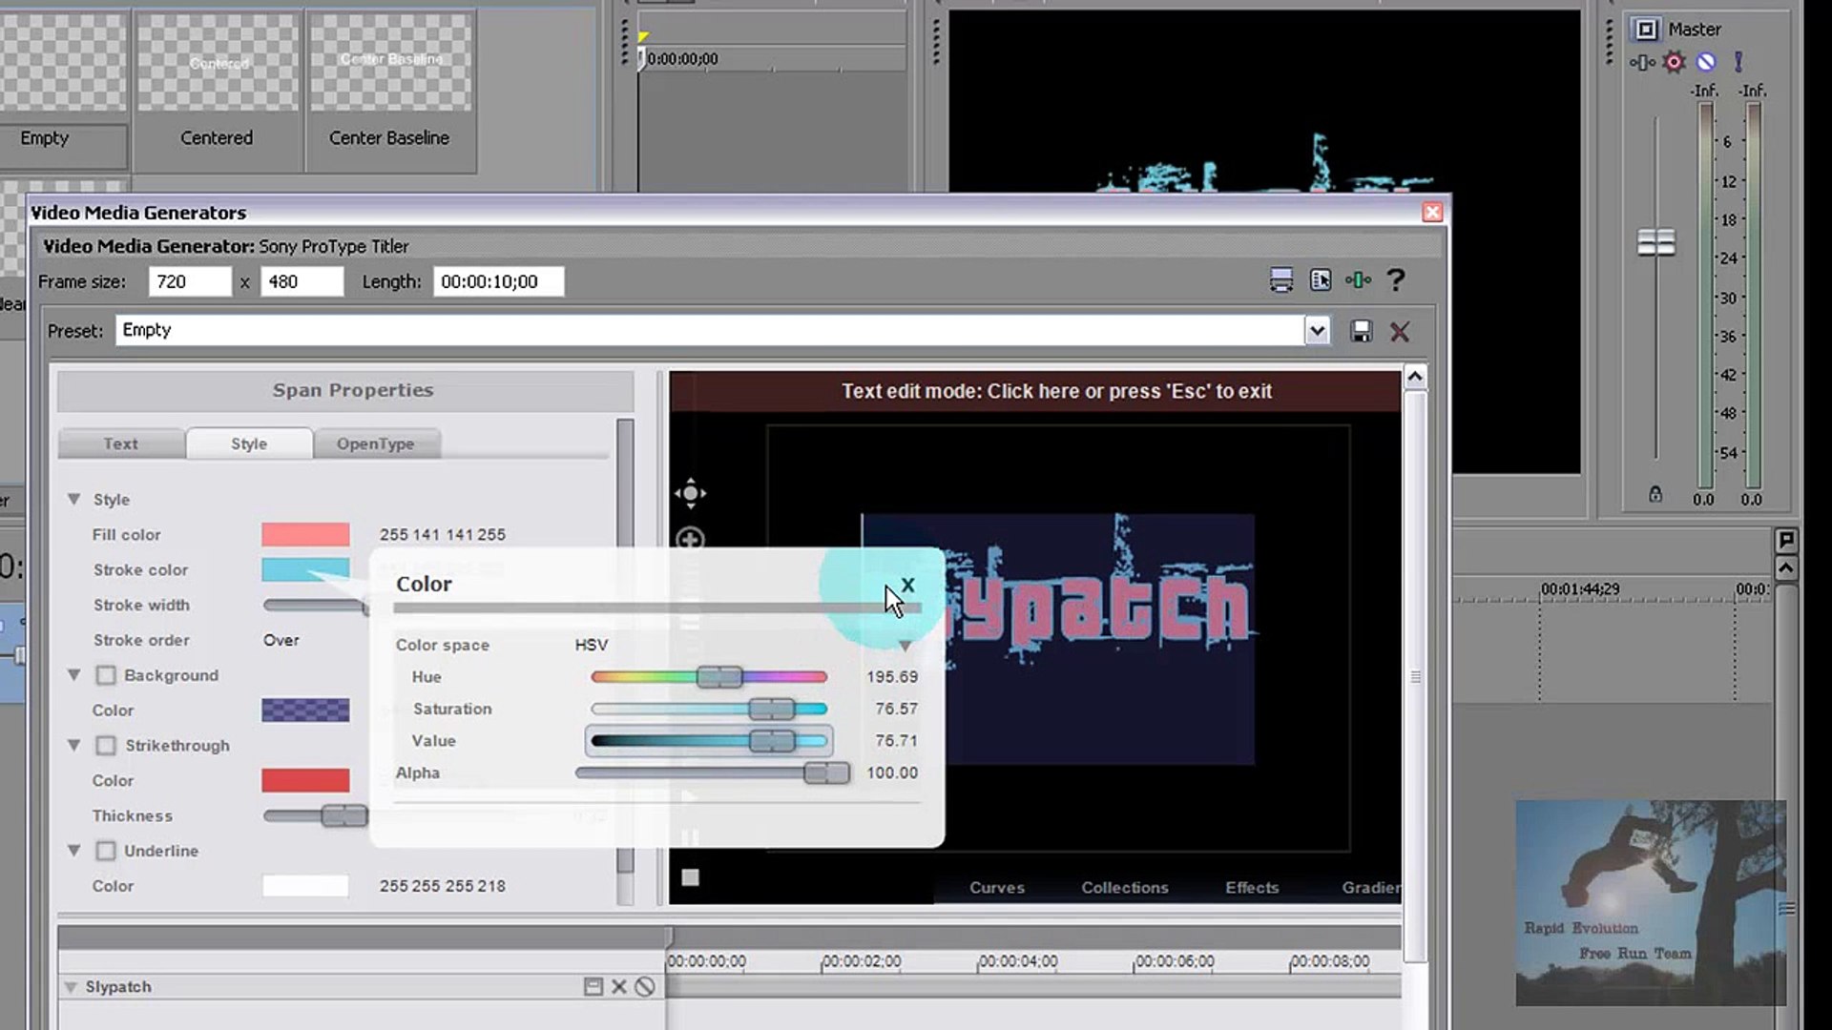Save the current preset

(x=1361, y=332)
